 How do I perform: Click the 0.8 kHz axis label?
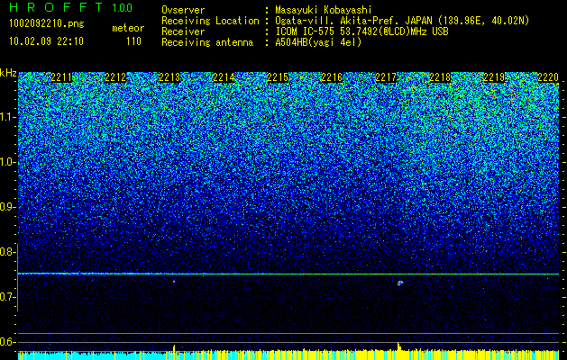tap(8, 252)
